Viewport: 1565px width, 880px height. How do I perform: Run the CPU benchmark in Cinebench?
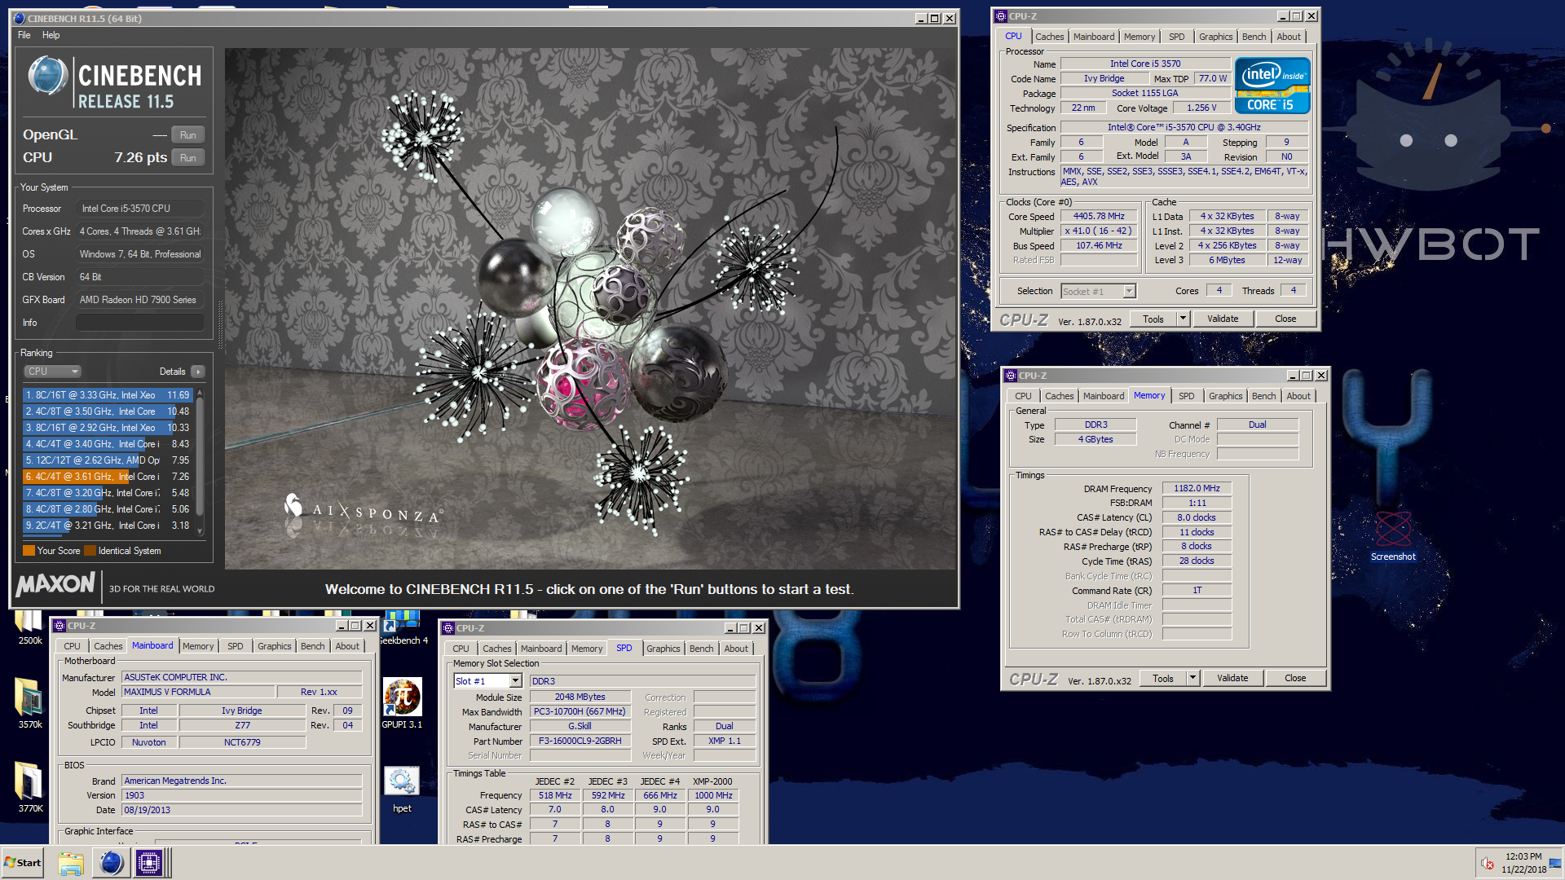187,158
